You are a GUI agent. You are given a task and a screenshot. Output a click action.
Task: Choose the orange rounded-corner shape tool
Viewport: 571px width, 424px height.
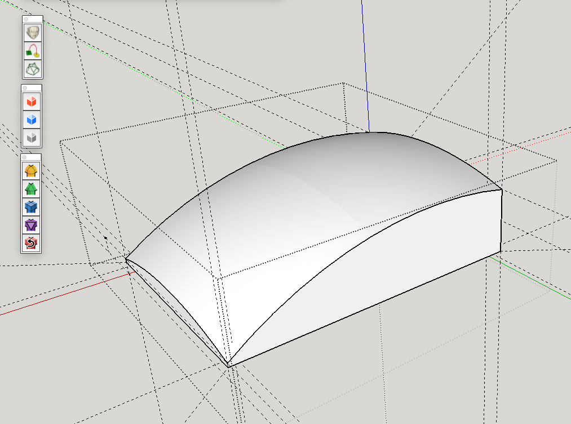[31, 170]
